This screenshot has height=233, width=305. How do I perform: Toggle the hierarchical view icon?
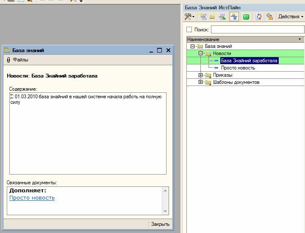click(234, 17)
